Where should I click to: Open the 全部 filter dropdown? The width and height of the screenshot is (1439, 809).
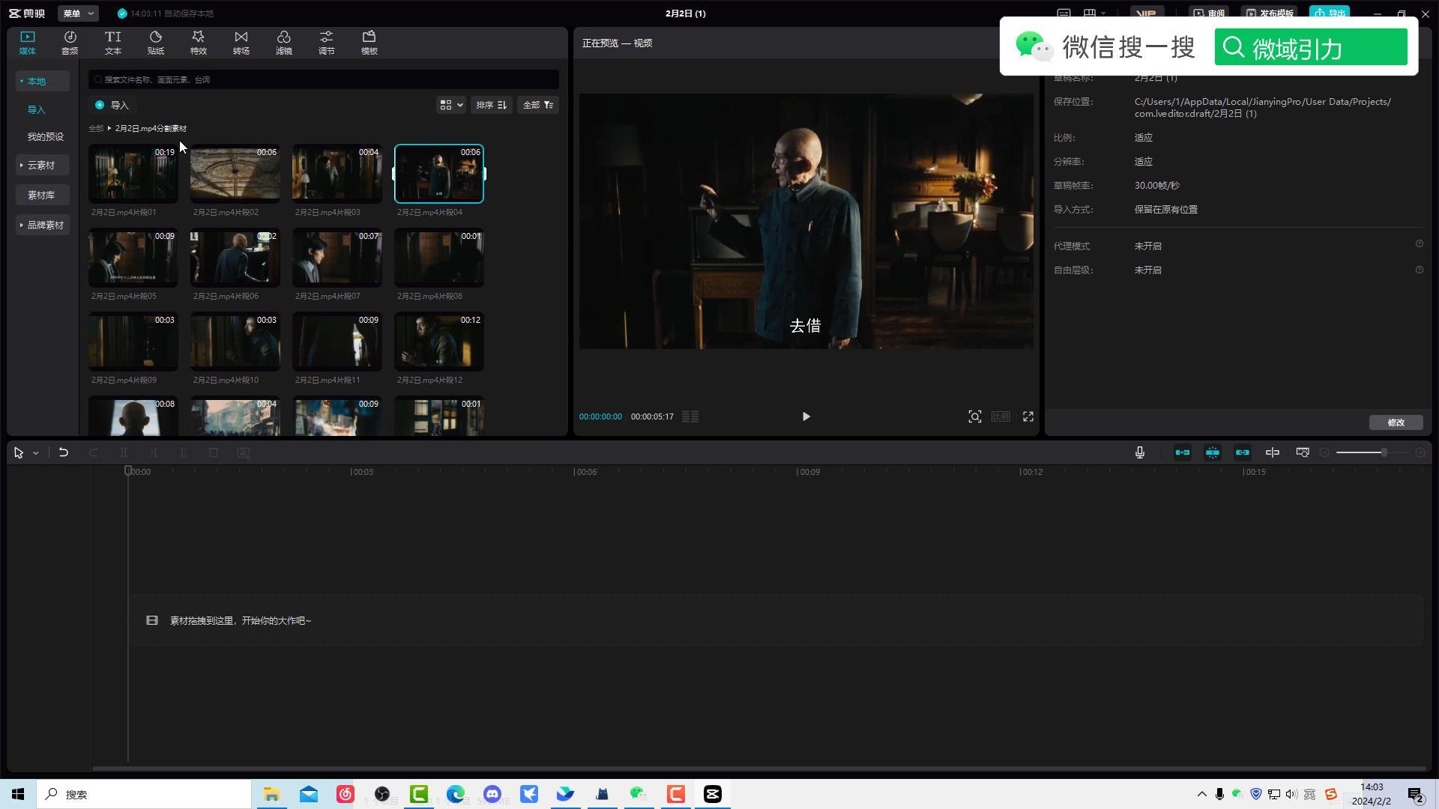point(538,105)
